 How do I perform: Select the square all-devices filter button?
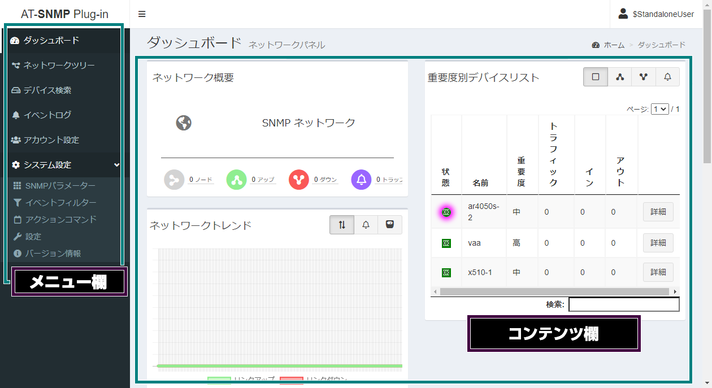[x=596, y=77]
